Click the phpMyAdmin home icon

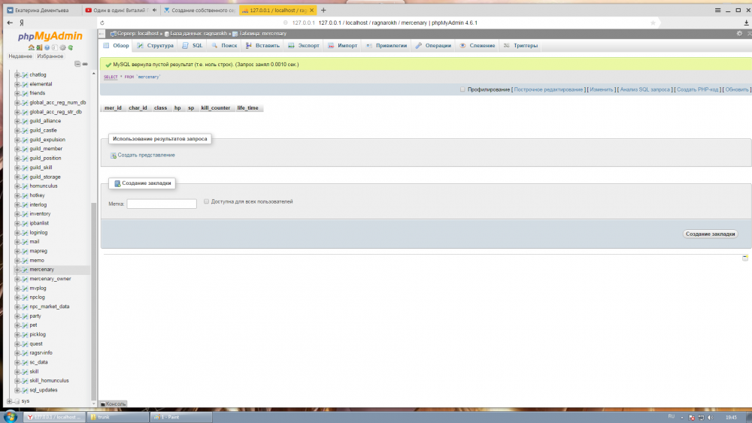29,48
